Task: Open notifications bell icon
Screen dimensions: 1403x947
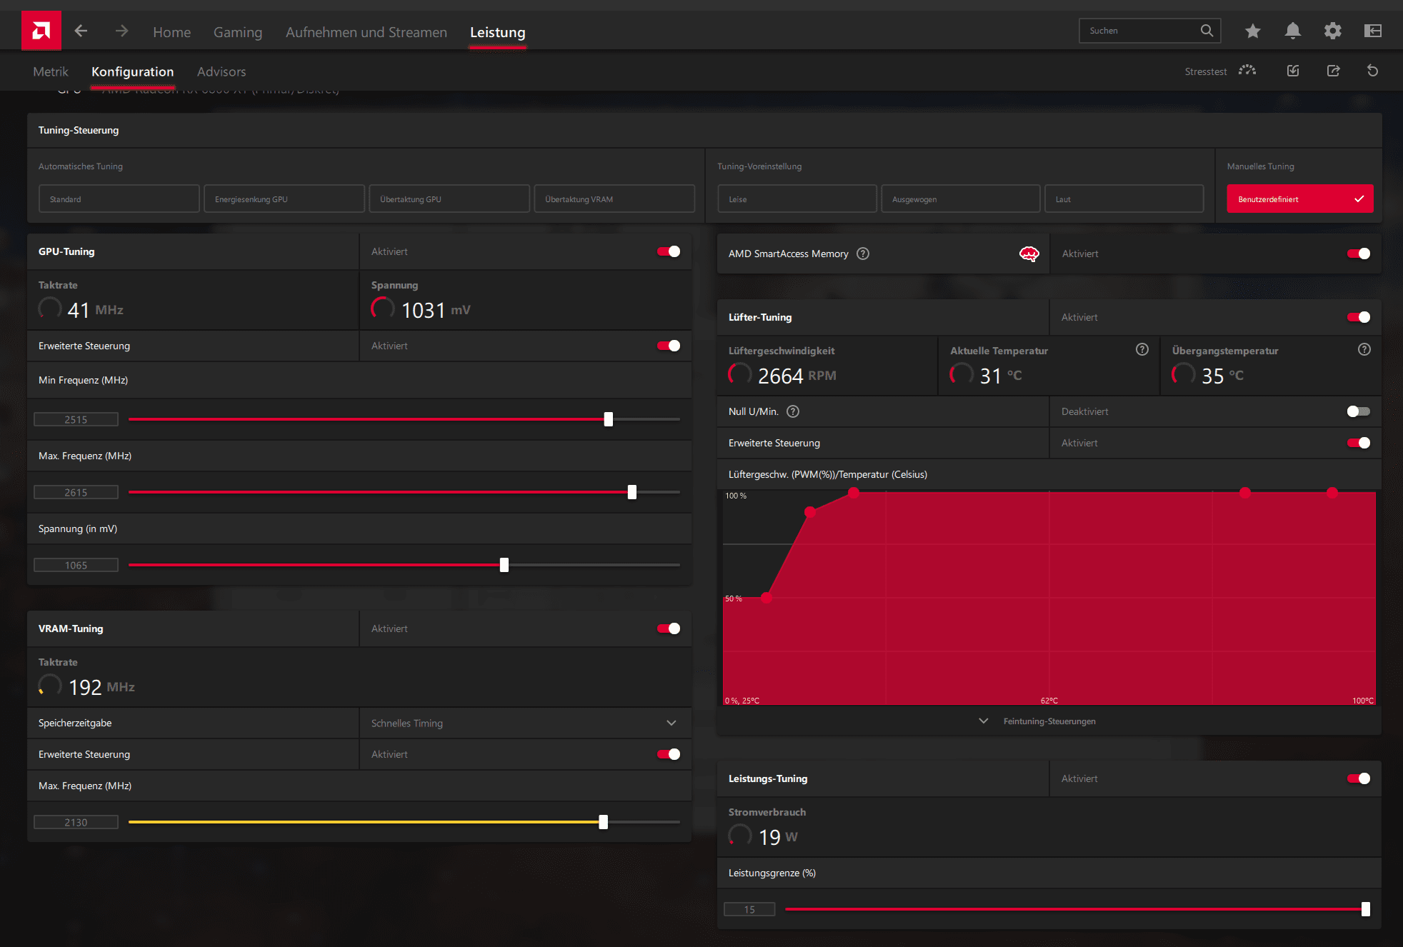Action: 1292,31
